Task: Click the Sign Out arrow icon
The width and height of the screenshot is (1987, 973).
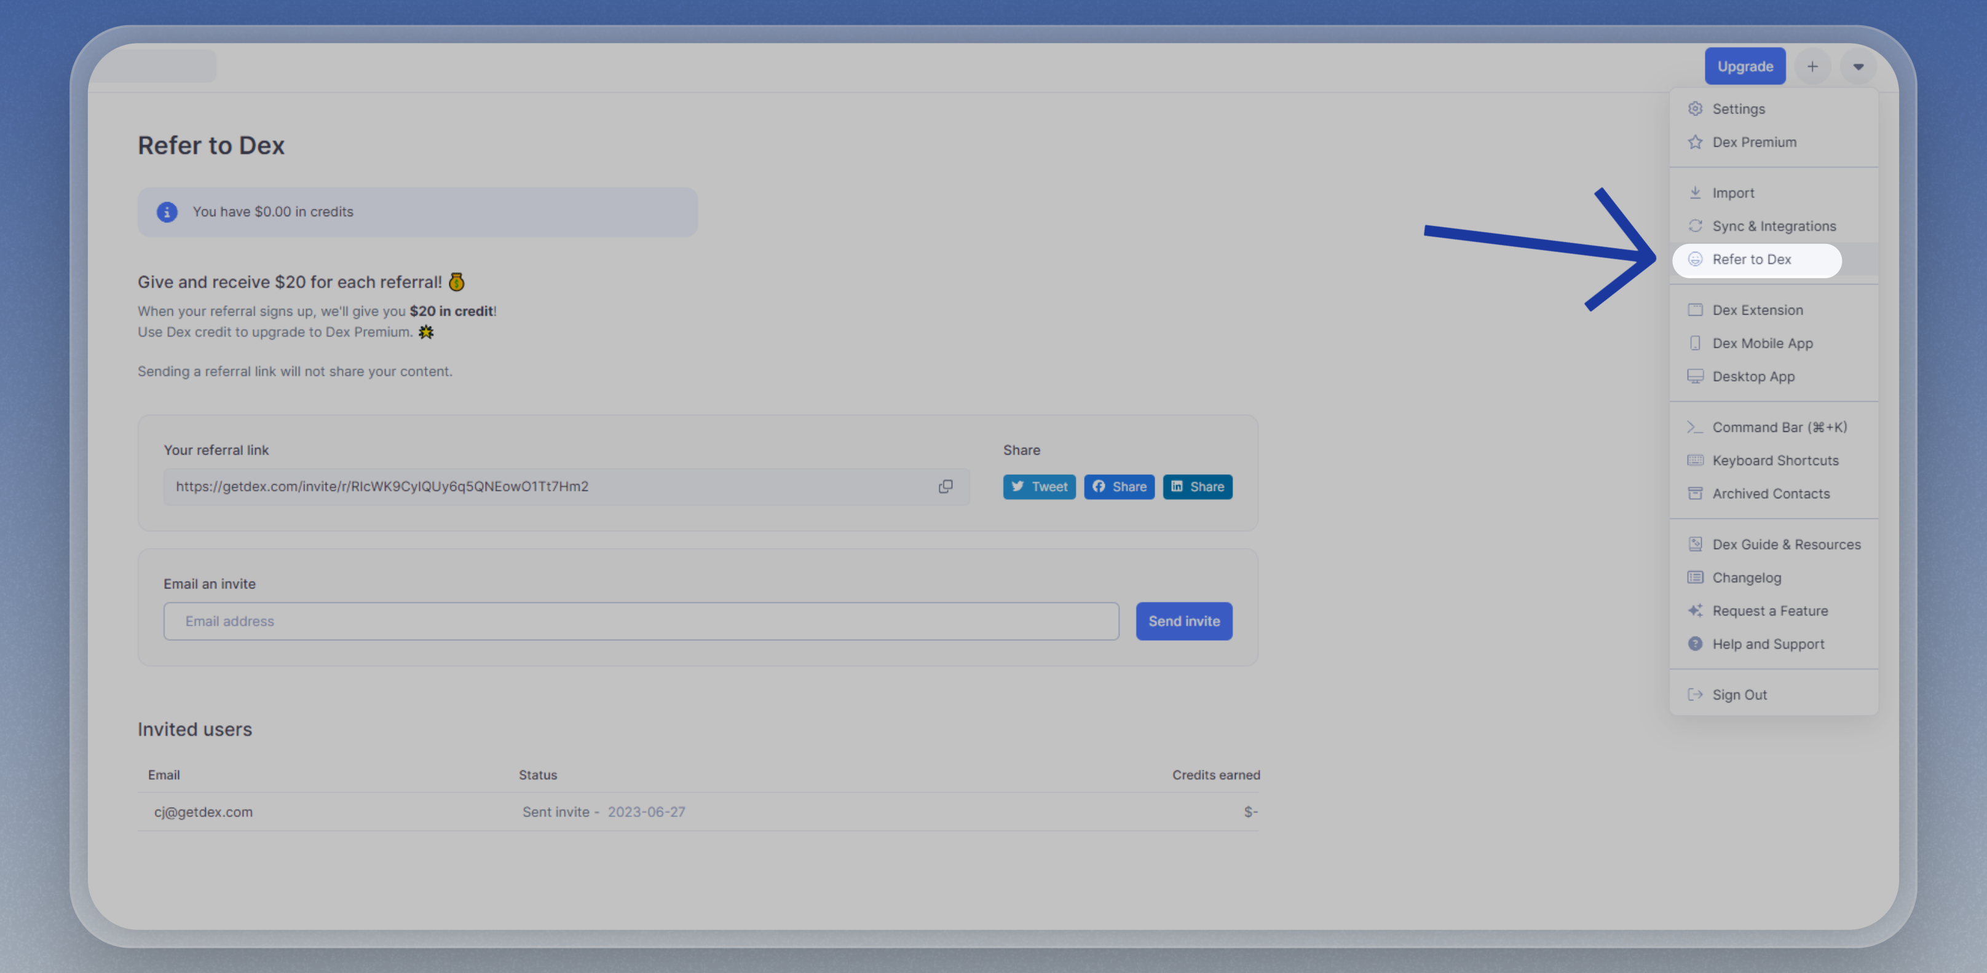Action: pyautogui.click(x=1694, y=695)
